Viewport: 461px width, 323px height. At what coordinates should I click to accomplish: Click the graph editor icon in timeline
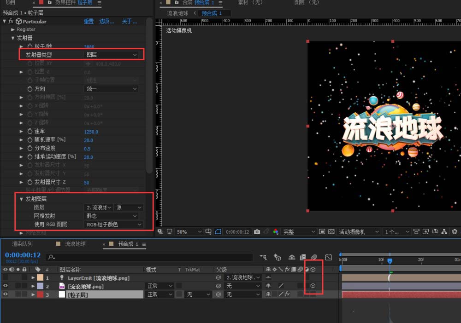click(328, 257)
